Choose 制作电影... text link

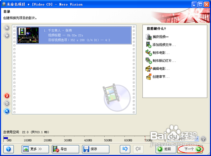(161, 53)
